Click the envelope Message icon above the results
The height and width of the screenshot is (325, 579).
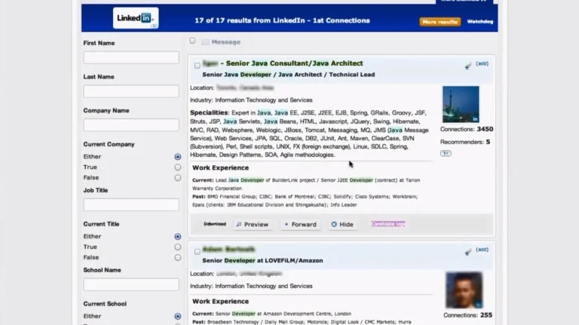coord(205,42)
